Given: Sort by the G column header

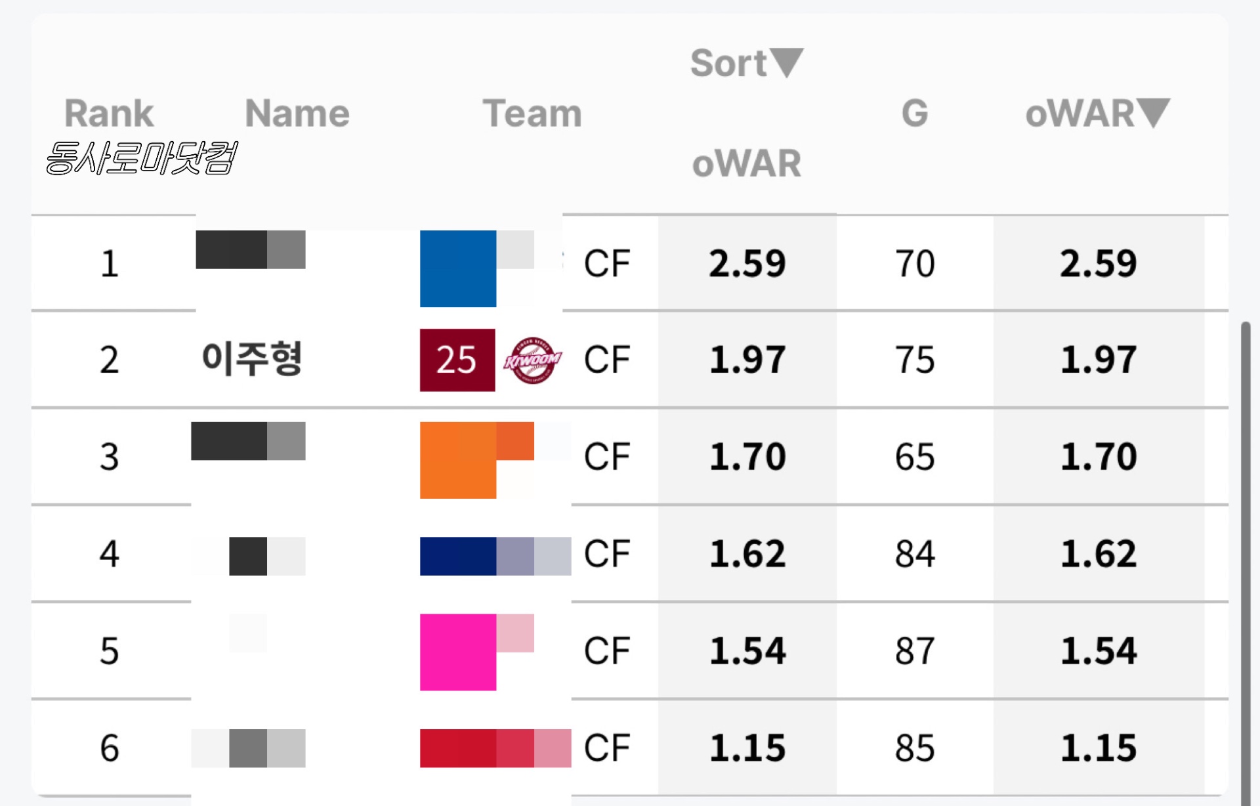Looking at the screenshot, I should coord(915,114).
